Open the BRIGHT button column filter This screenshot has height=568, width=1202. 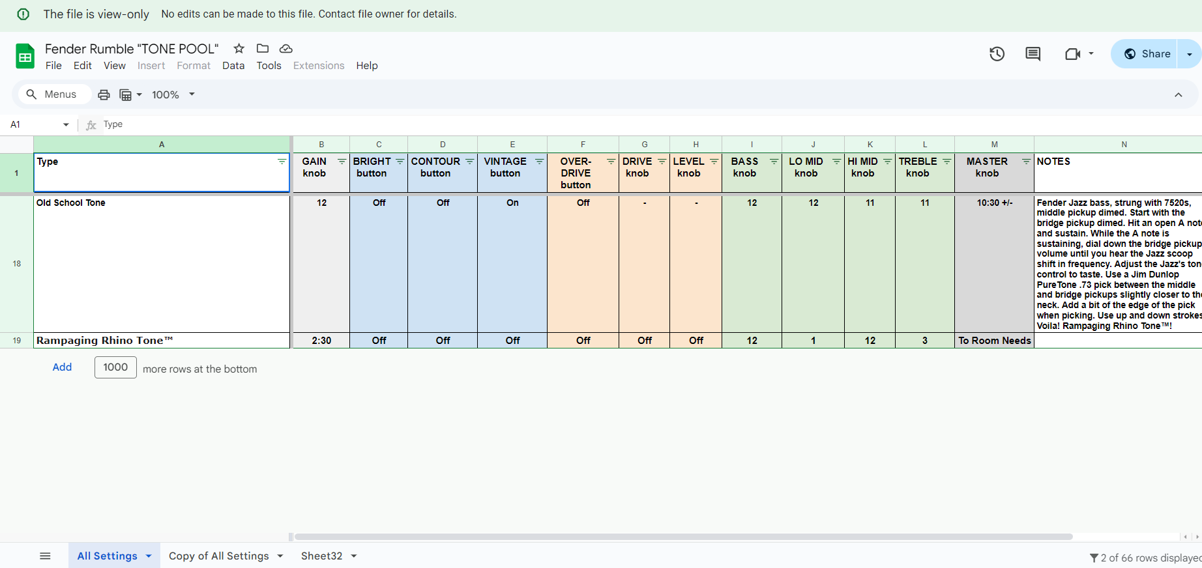tap(400, 162)
